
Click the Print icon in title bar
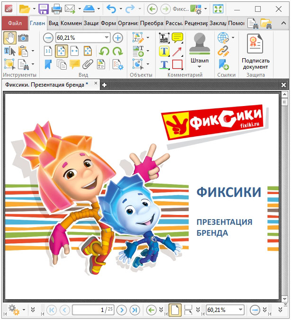[x=56, y=9]
